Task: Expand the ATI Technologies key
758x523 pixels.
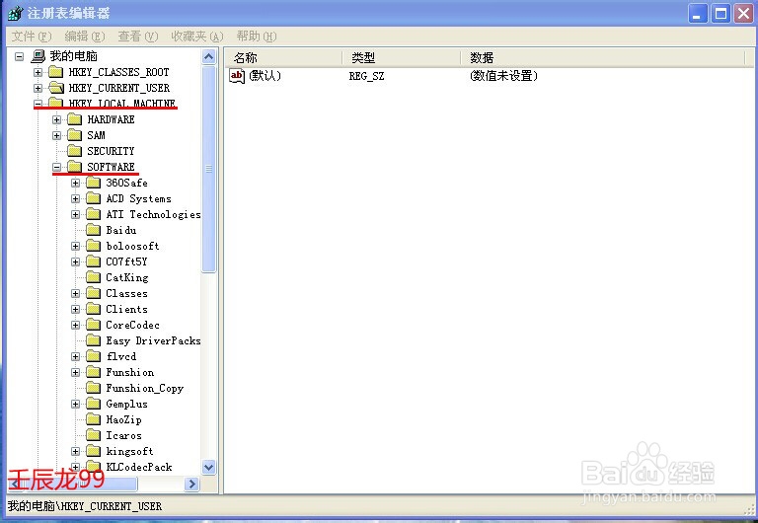Action: pyautogui.click(x=75, y=214)
